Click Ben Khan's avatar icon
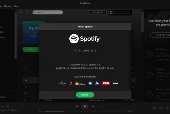The width and height of the screenshot is (170, 114). (x=150, y=74)
